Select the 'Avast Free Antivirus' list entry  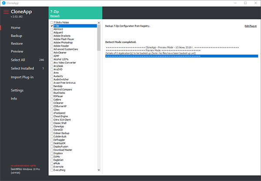64,83
